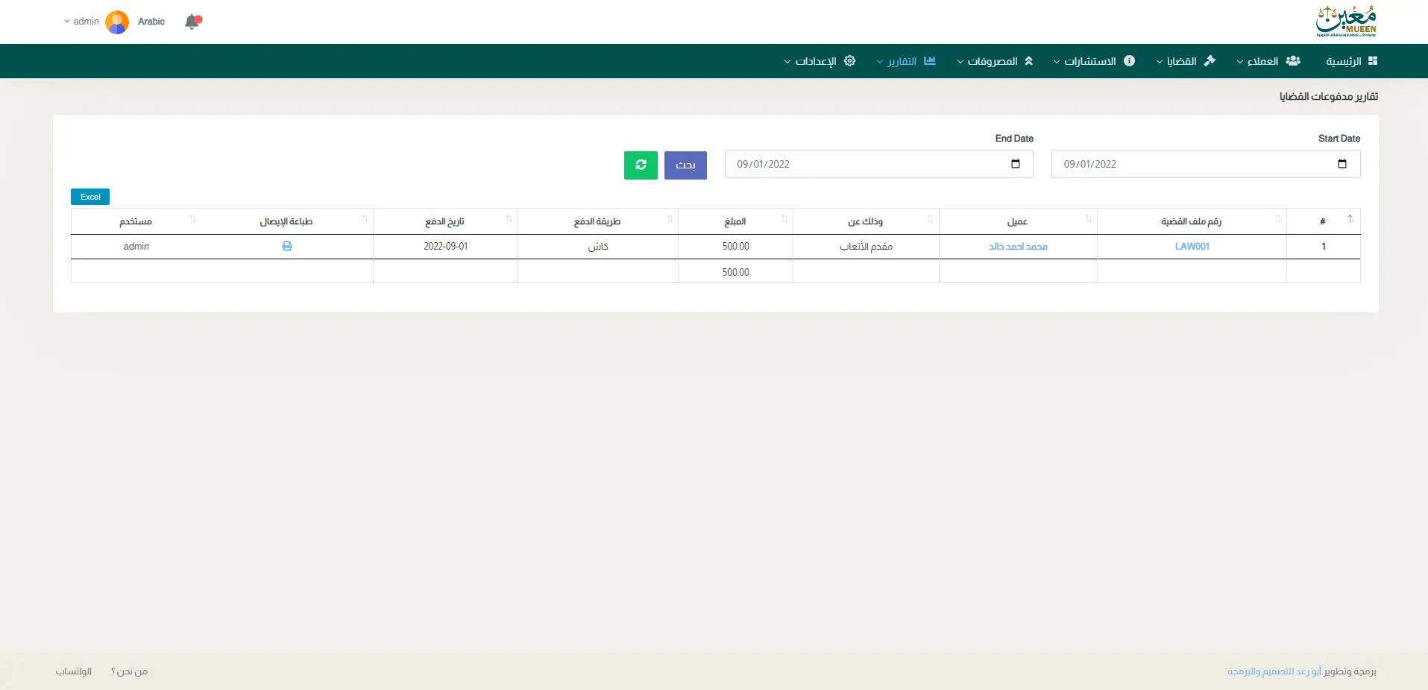This screenshot has height=690, width=1428.
Task: Click the admin user avatar
Action: click(x=117, y=22)
